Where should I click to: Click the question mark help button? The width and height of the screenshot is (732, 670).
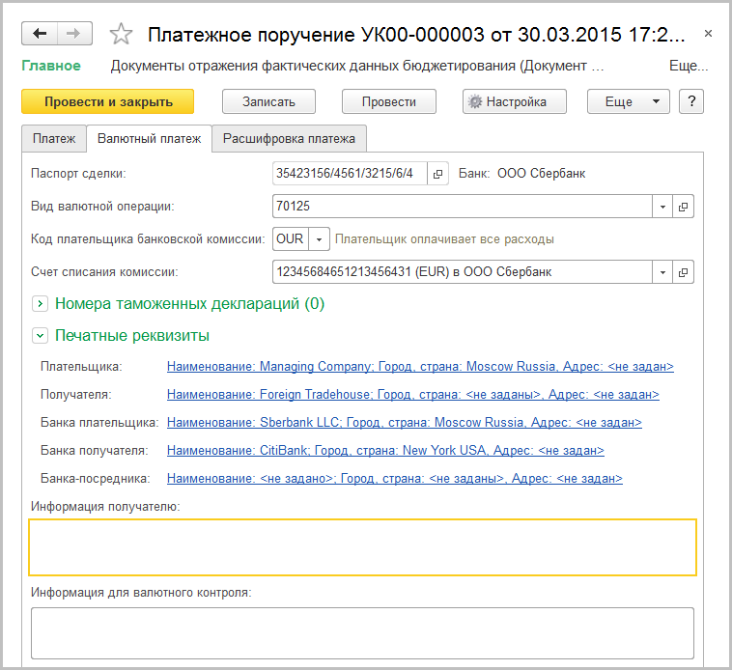pyautogui.click(x=690, y=101)
